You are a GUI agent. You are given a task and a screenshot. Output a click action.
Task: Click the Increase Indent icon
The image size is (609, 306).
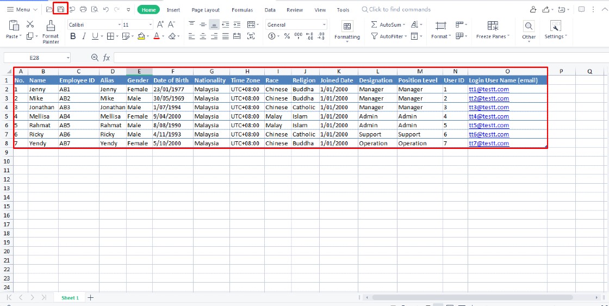tap(237, 24)
